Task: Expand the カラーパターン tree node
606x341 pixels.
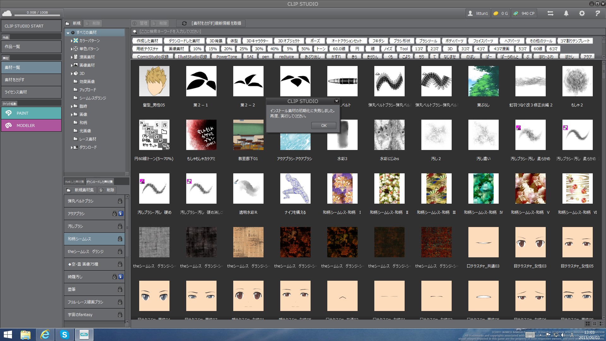Action: [72, 41]
